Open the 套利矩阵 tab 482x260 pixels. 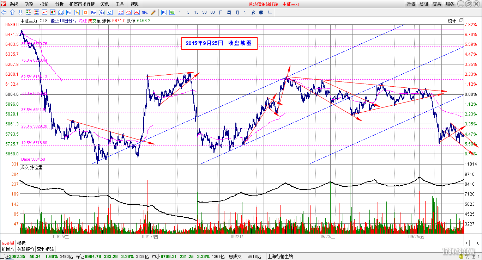tap(45, 249)
